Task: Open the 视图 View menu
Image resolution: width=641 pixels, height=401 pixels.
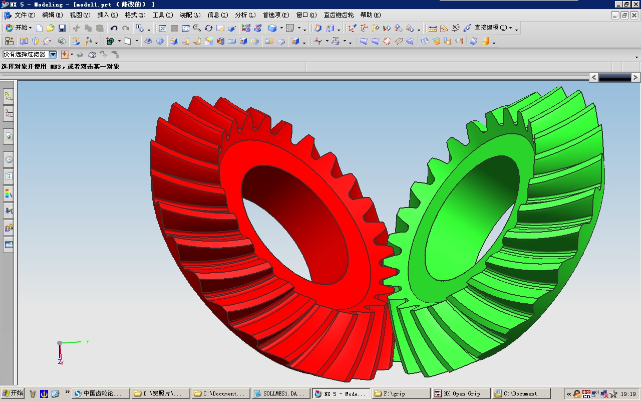Action: click(80, 15)
